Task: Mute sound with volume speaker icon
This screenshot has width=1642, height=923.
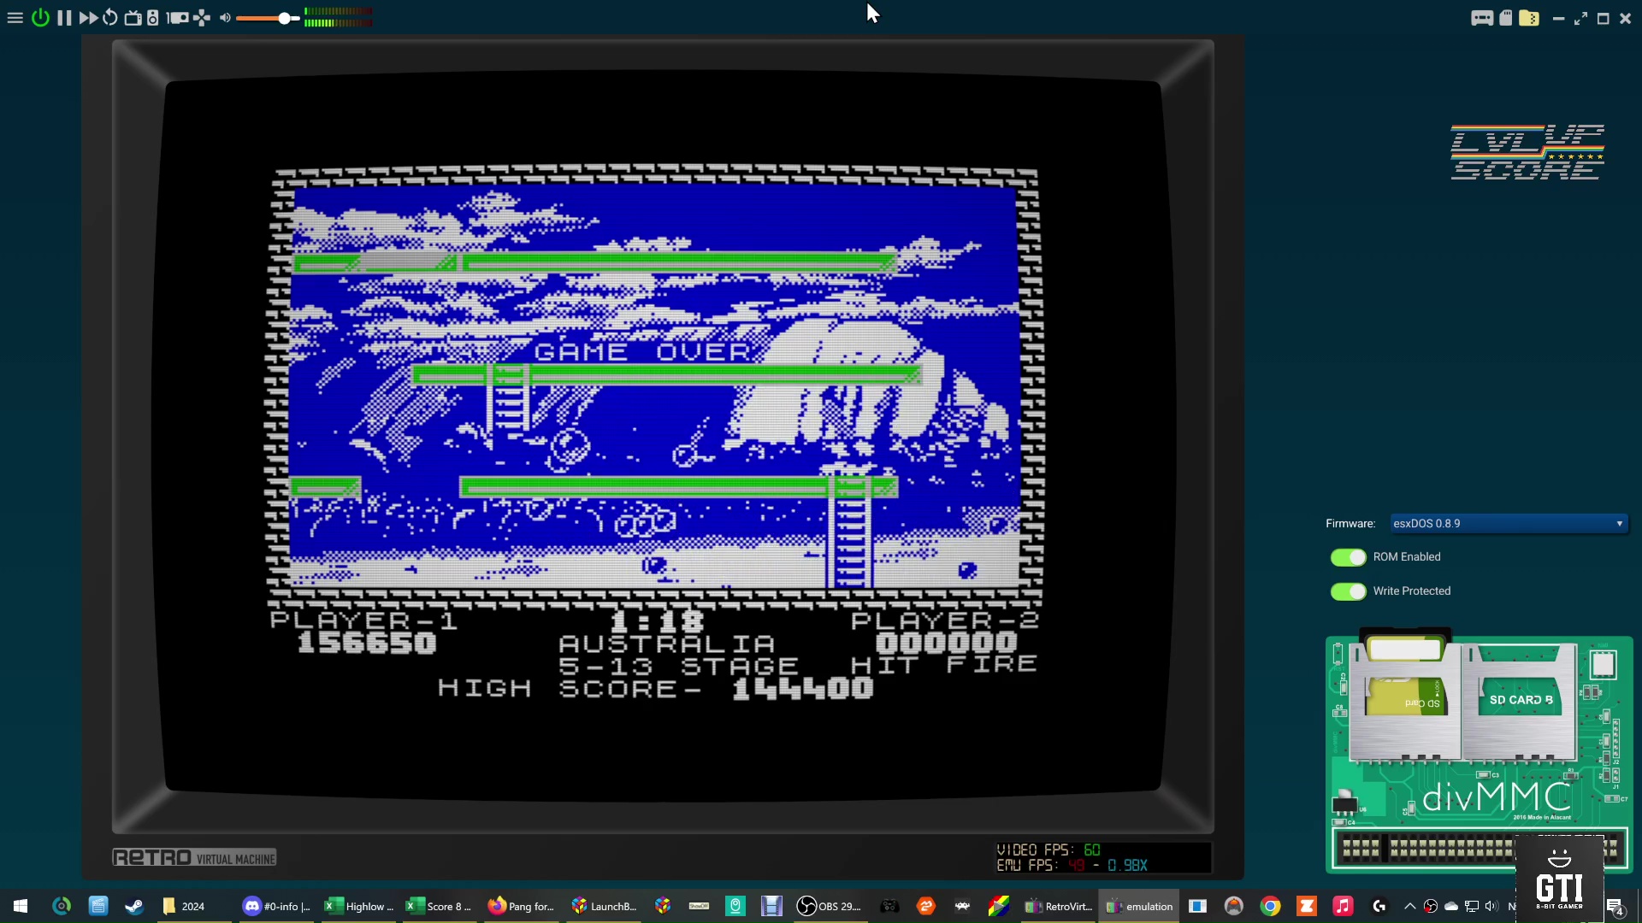Action: (x=225, y=18)
